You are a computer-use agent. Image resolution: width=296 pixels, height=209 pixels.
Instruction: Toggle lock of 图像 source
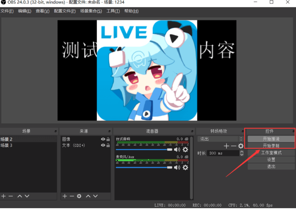click(108, 139)
